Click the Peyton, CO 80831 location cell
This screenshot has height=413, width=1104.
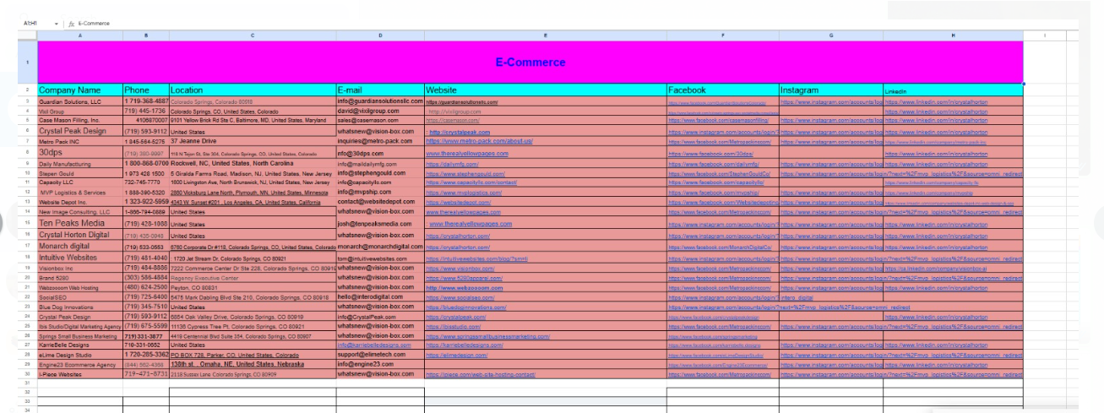(253, 287)
